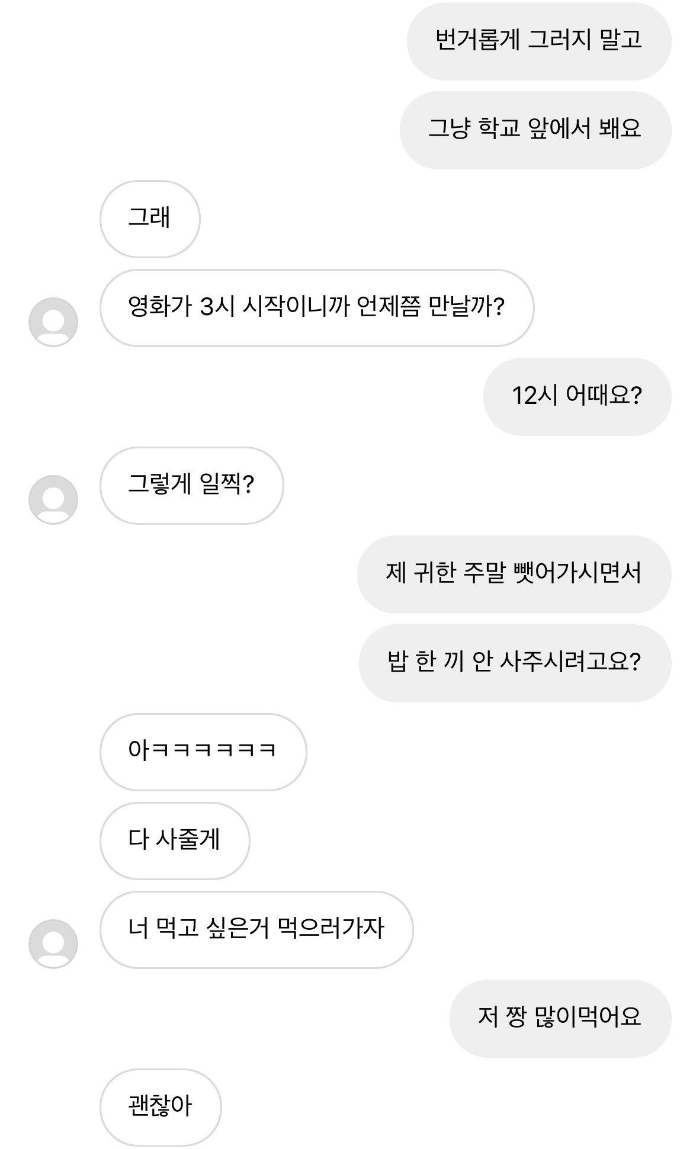Select the '아ㅋㅋㅋㅋㅋㅋ' laughing message
Screen dimensions: 693x1149
tap(203, 752)
